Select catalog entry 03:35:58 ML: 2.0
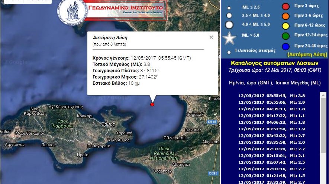The image size is (329, 184). (x=271, y=143)
